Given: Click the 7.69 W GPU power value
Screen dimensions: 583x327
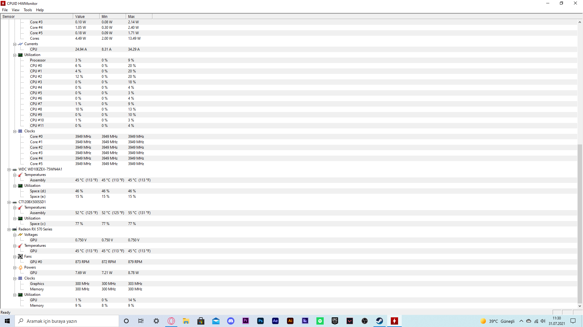Looking at the screenshot, I should (80, 273).
